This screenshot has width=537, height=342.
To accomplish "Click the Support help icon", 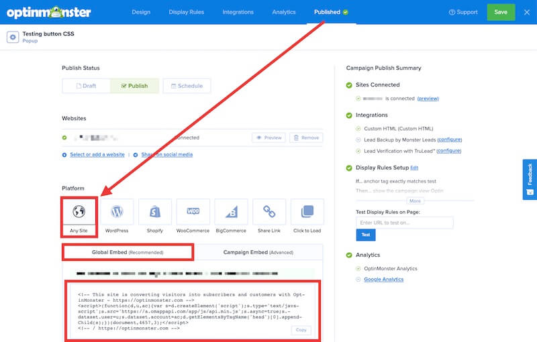I will [452, 12].
